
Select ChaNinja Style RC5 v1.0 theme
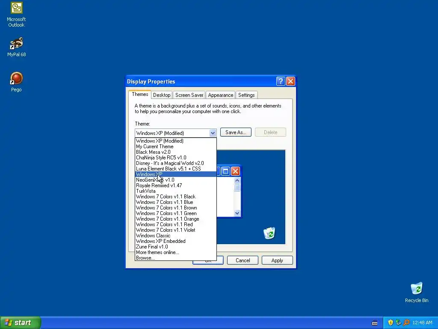click(176, 158)
